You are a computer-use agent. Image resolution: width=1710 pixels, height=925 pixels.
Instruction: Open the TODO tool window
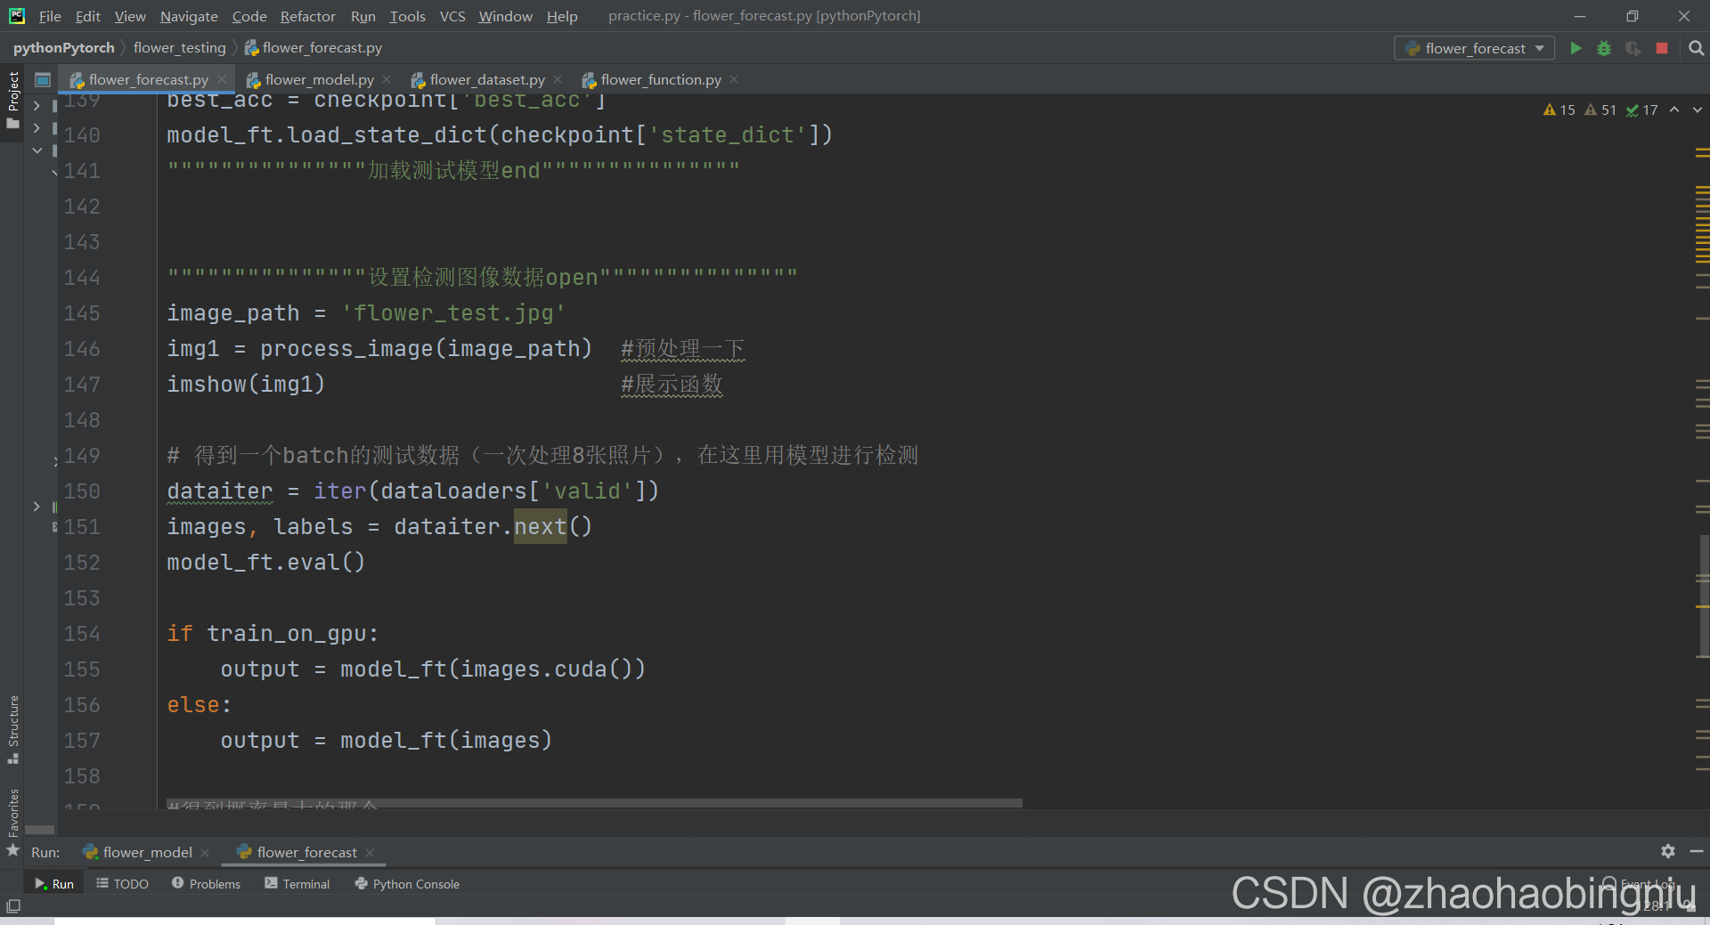[x=123, y=883]
